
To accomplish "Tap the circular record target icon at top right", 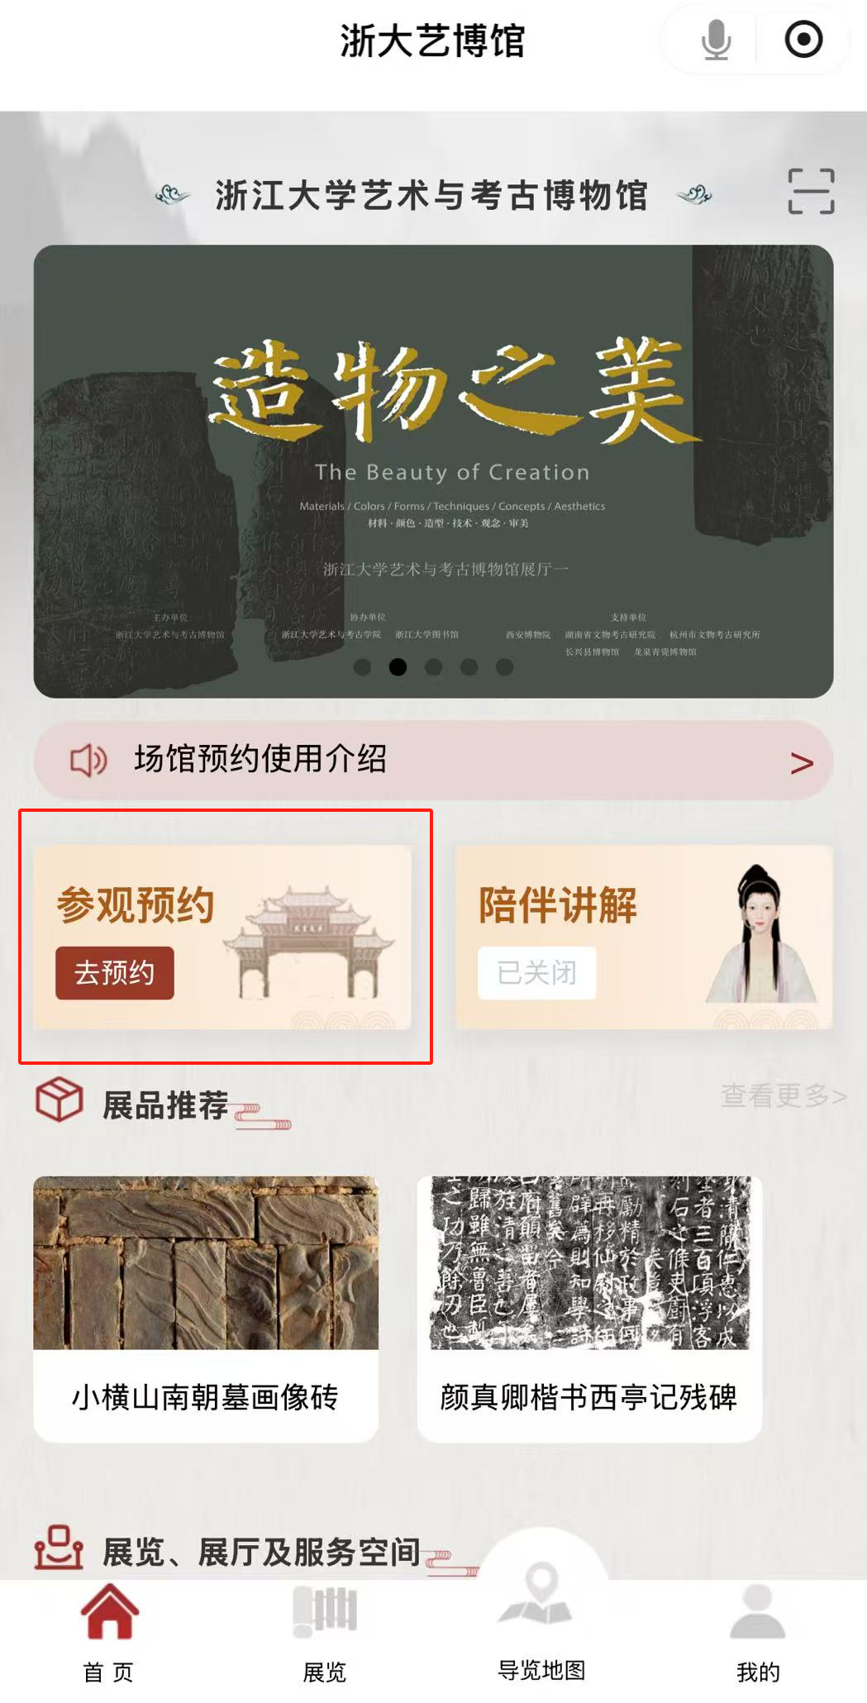I will (x=803, y=40).
